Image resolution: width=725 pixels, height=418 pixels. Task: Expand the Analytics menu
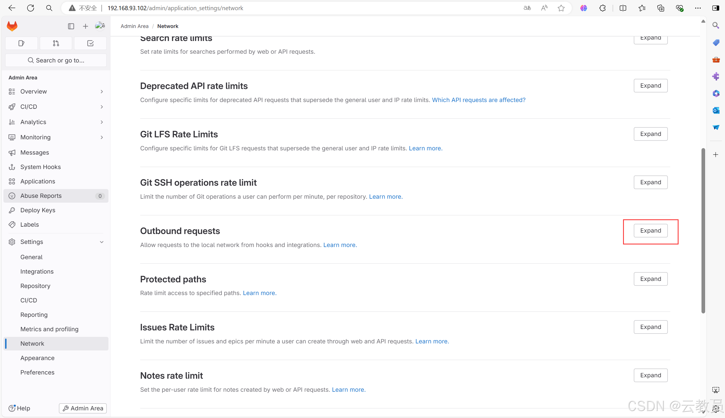[x=56, y=122]
